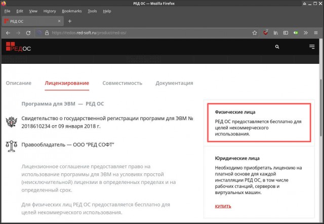Viewport: 324px width, 224px height.
Task: Open the Help menu
Action: (107, 11)
